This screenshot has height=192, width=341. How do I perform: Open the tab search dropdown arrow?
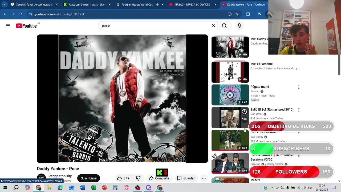click(5, 5)
